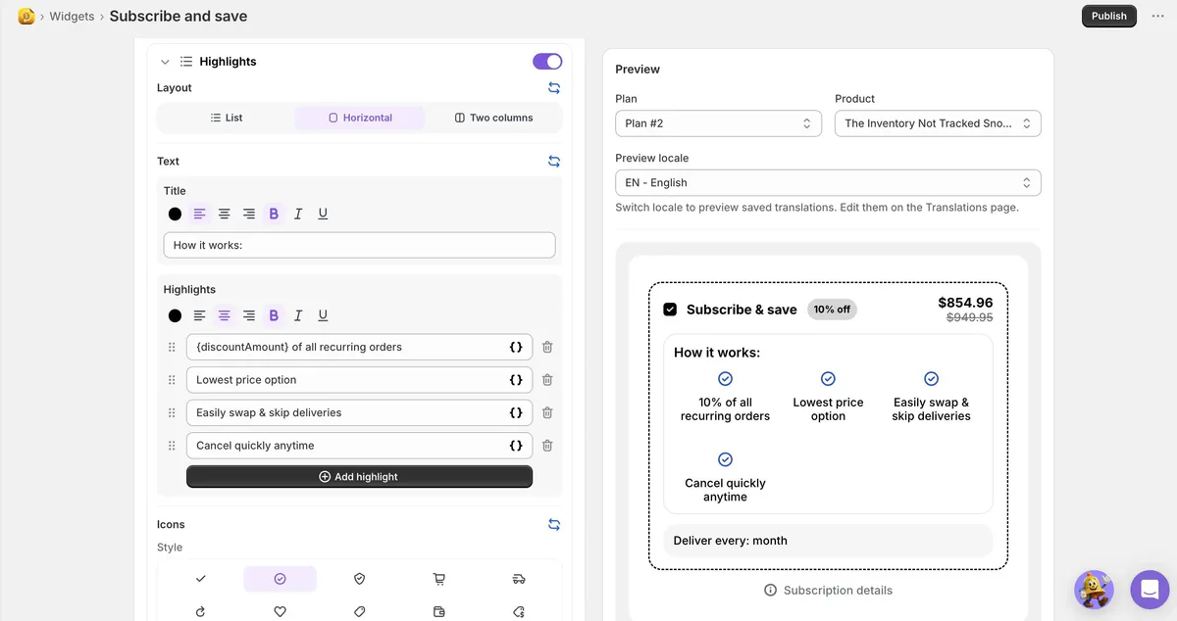Choose the shopping cart icon style

tap(438, 579)
